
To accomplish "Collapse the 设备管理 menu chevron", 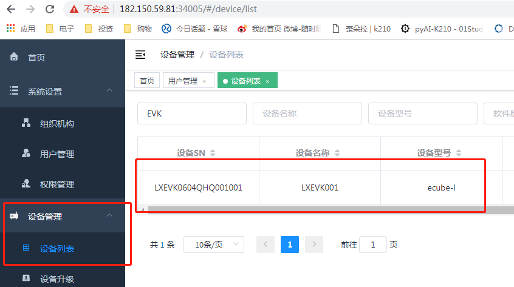I will point(109,215).
